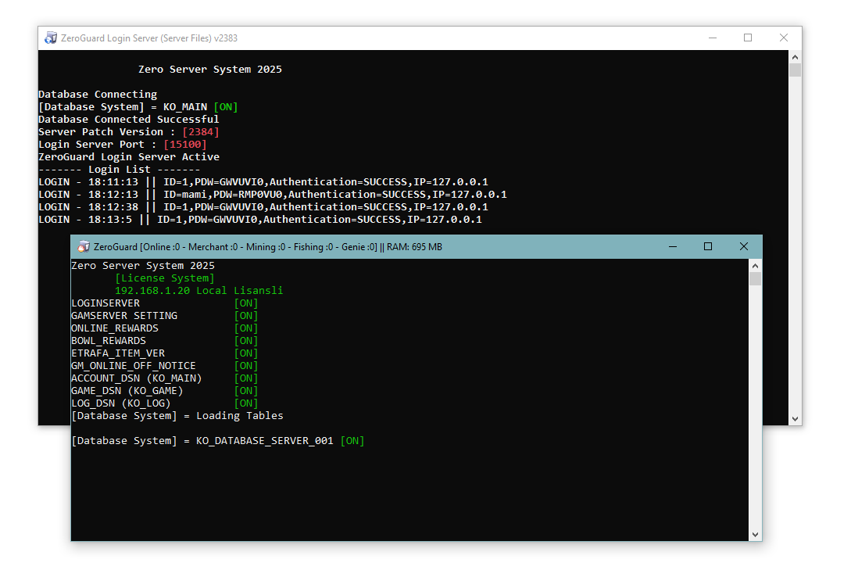Click the [ON] status beside LOG_DSN (KO_LOG)

[x=245, y=403]
